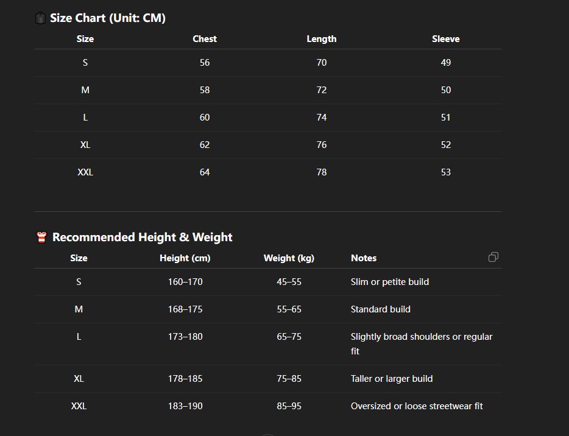The image size is (569, 436).
Task: Click the Sleeve column header
Action: 446,39
